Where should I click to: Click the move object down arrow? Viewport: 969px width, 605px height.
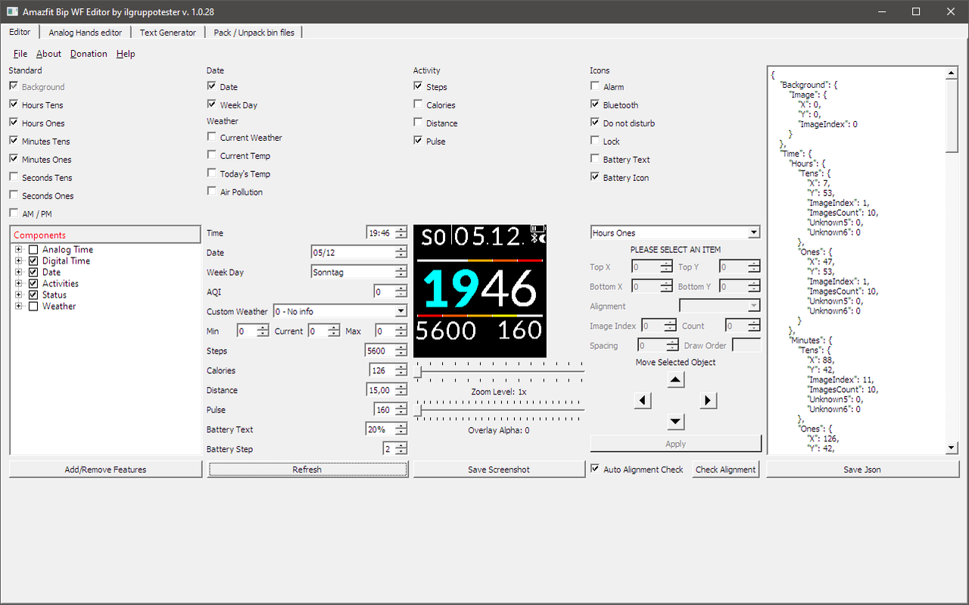676,422
